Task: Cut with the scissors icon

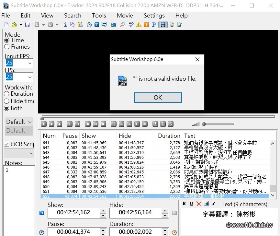Action: tap(65, 25)
